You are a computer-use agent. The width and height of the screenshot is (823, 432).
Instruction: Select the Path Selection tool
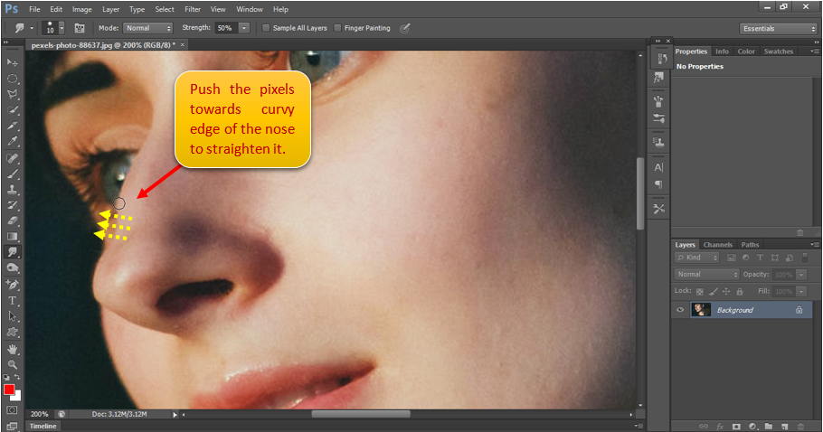(x=12, y=316)
